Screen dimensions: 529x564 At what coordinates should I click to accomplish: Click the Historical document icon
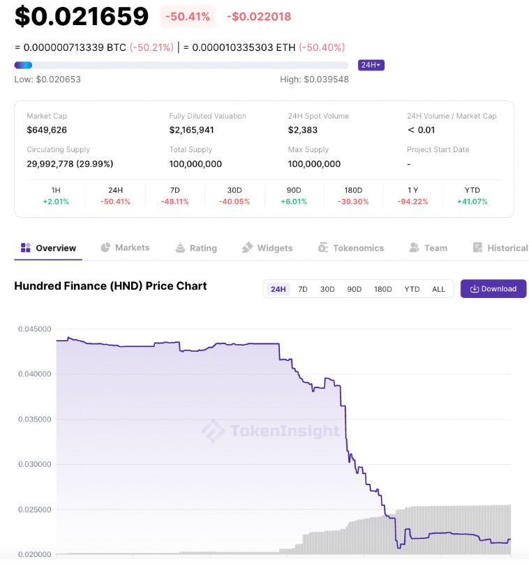click(477, 248)
